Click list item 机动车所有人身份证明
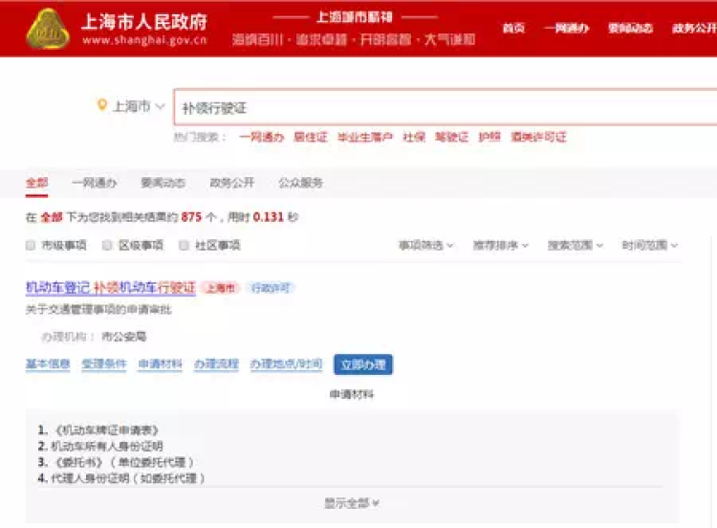Viewport: 717px width, 528px height. [106, 446]
